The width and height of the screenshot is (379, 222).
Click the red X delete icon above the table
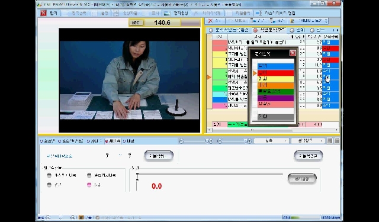210,21
